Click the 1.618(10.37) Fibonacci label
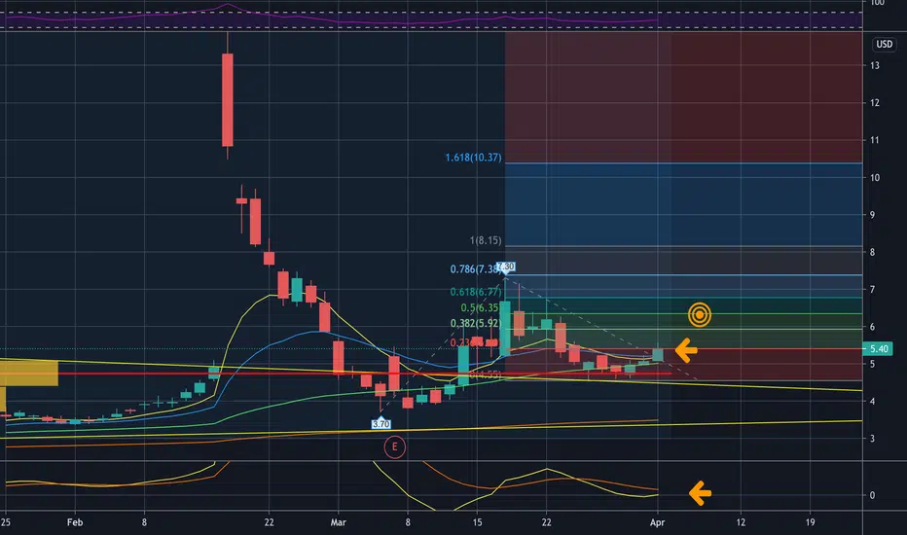The height and width of the screenshot is (535, 907). pos(473,158)
